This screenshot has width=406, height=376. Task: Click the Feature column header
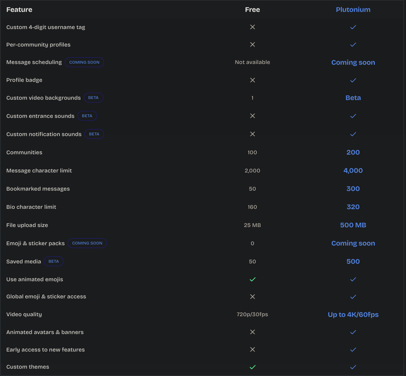click(x=19, y=9)
